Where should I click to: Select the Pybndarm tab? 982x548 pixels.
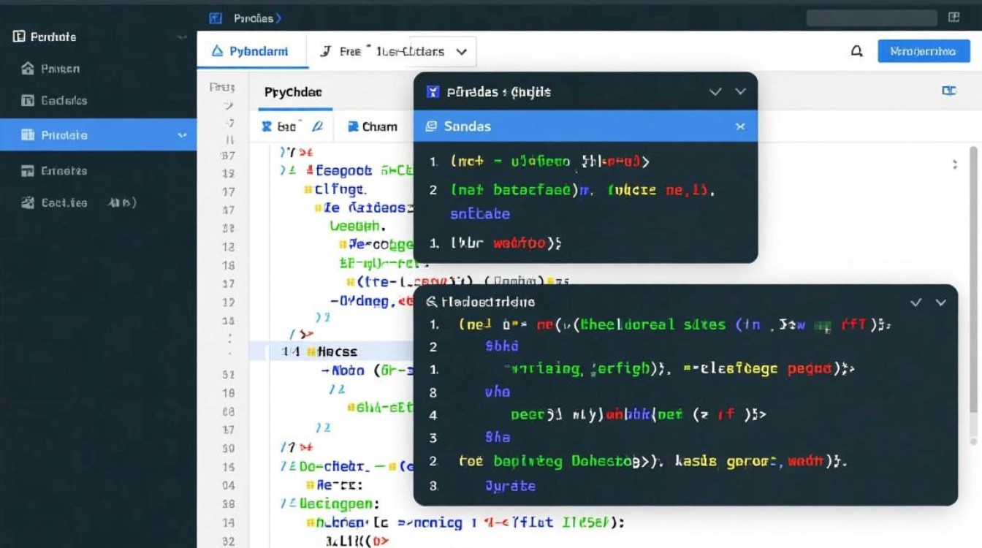click(250, 51)
